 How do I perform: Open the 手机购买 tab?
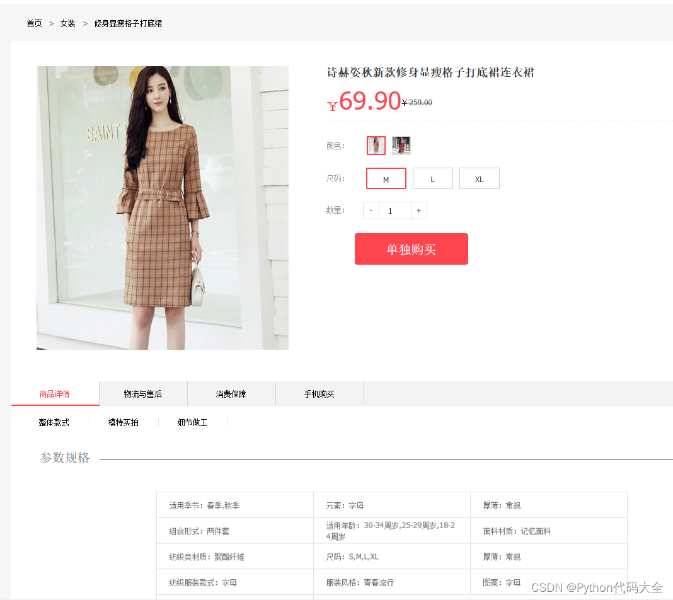coord(319,394)
